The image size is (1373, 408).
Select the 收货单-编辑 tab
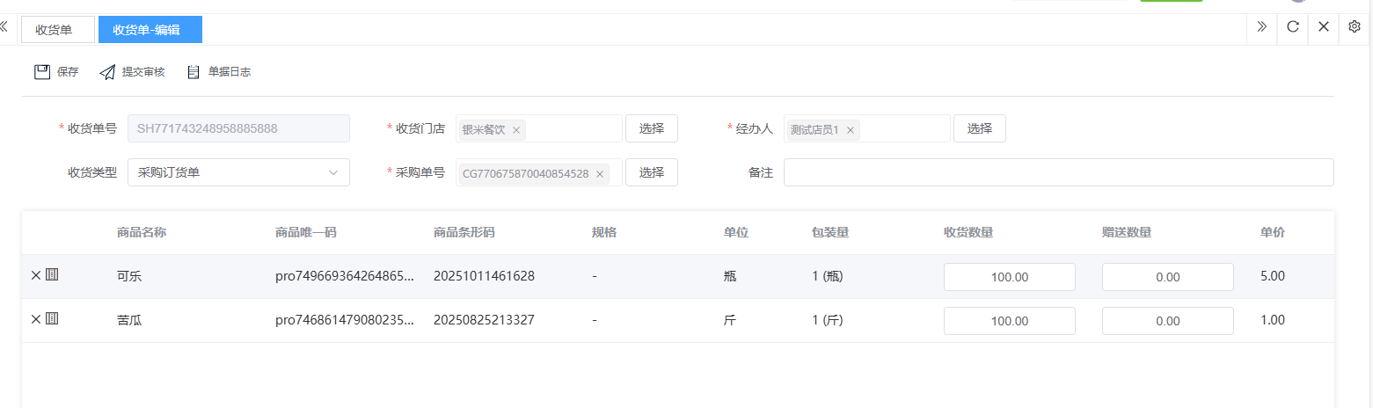pos(146,30)
